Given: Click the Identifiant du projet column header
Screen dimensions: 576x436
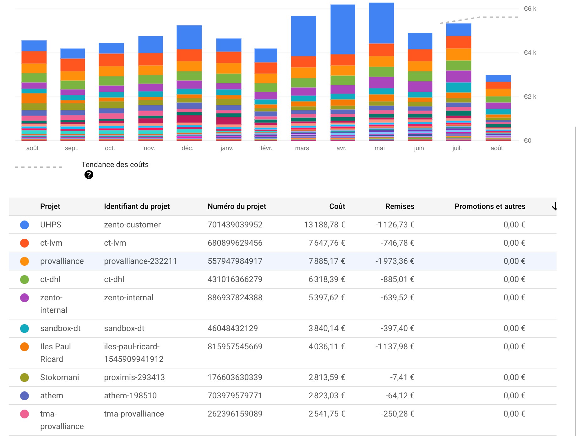Looking at the screenshot, I should click(137, 206).
